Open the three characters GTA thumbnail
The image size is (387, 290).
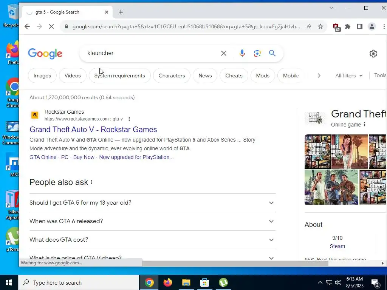pyautogui.click(x=331, y=187)
